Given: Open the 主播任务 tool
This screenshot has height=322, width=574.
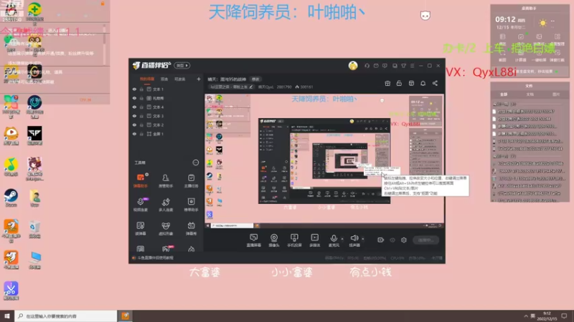Looking at the screenshot, I should pos(191,180).
